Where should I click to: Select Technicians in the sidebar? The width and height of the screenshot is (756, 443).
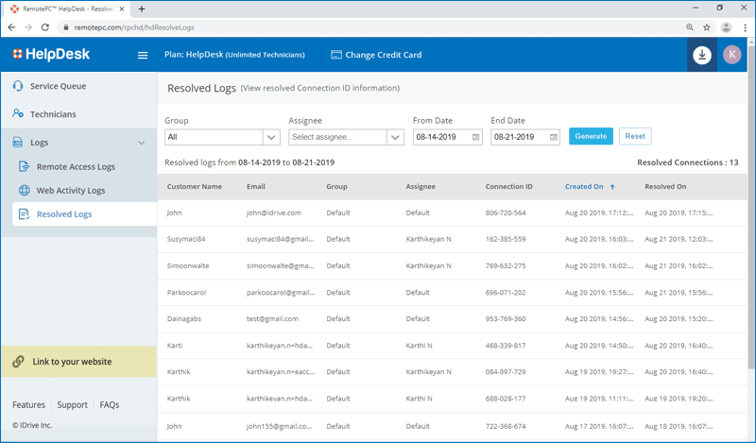(x=53, y=114)
